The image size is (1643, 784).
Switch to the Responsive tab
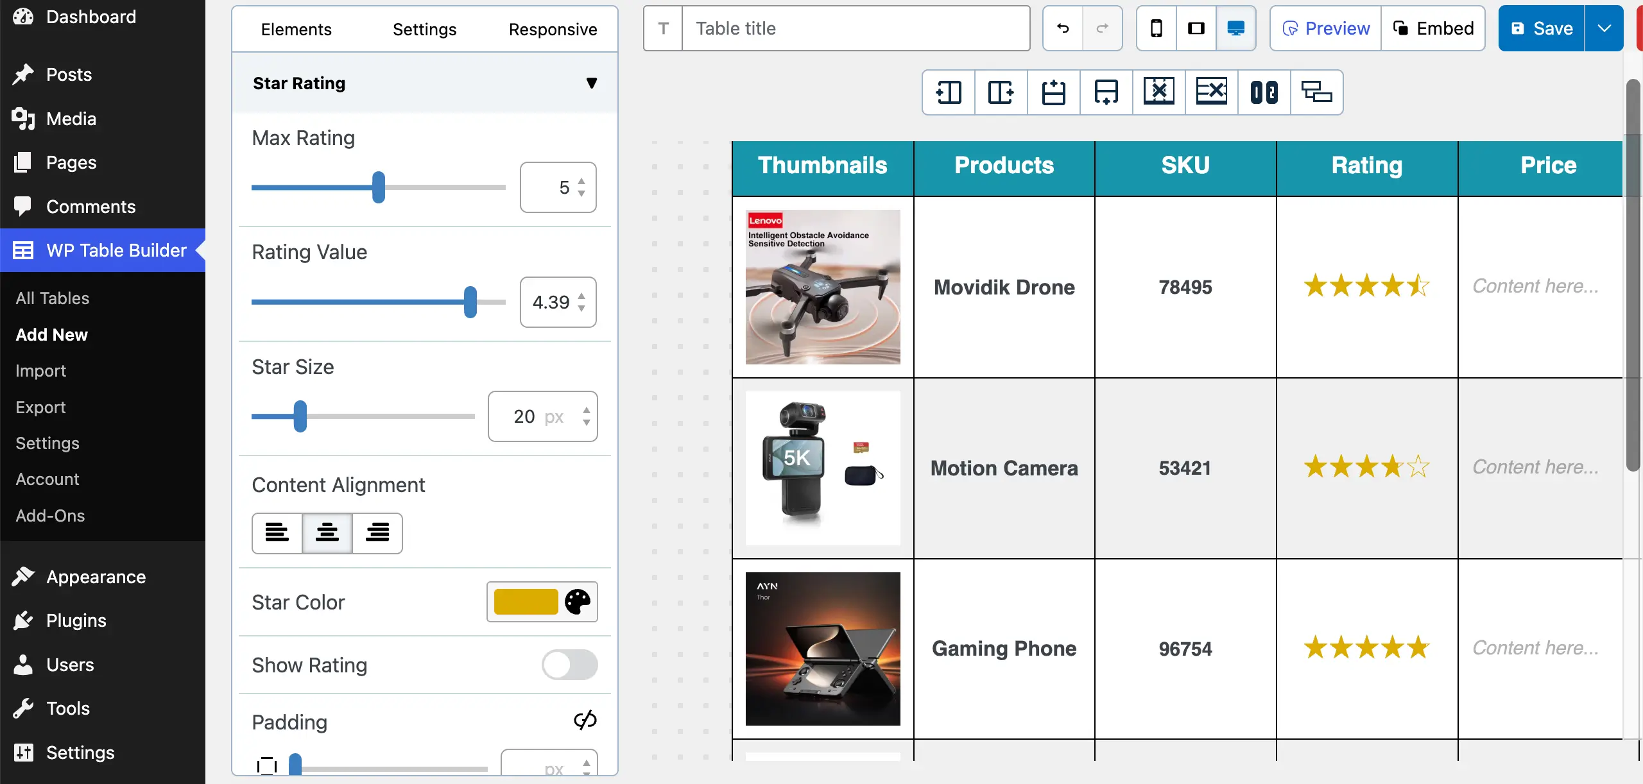[553, 30]
